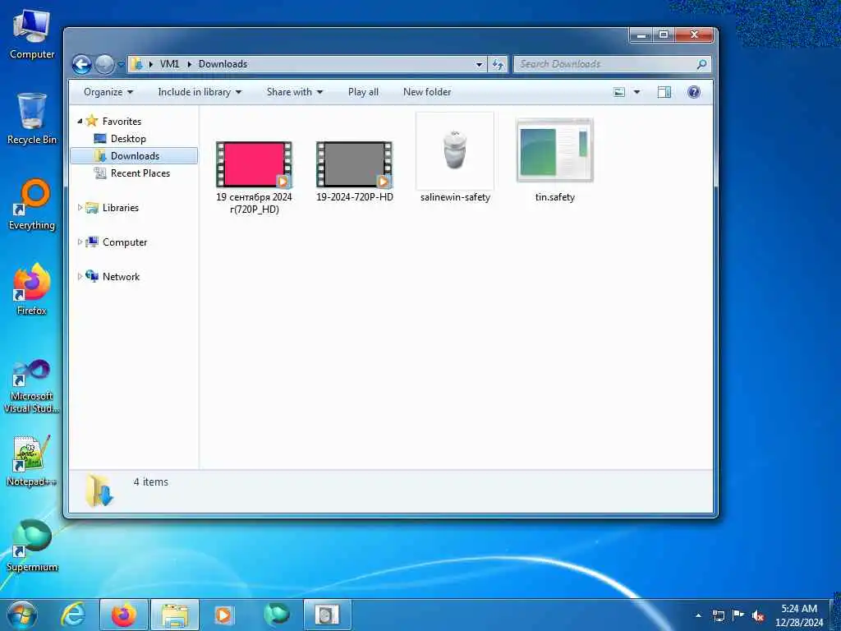This screenshot has width=841, height=631.
Task: Open the clock showing 5:24 AM
Action: point(799,615)
